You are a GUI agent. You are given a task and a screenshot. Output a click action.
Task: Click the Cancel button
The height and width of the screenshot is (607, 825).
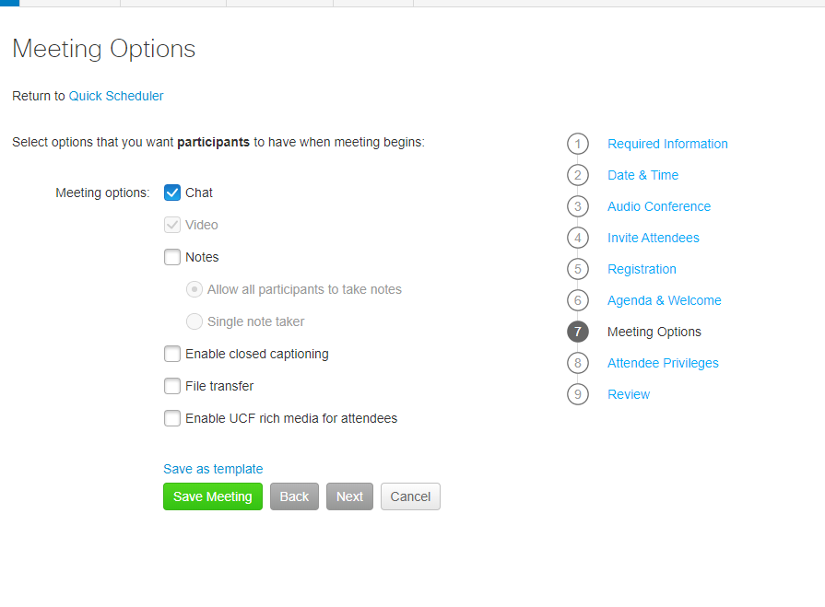coord(410,496)
